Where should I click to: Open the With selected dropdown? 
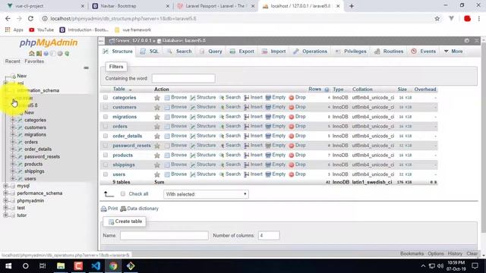click(x=206, y=194)
